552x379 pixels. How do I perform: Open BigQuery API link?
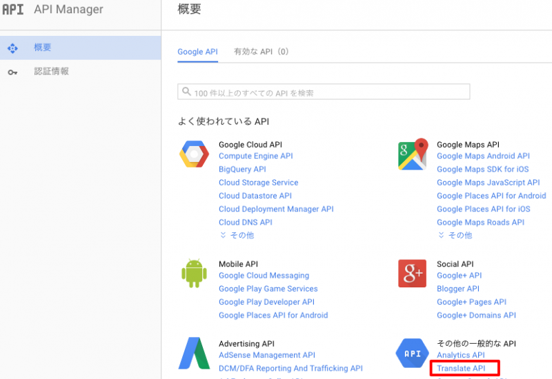point(242,170)
